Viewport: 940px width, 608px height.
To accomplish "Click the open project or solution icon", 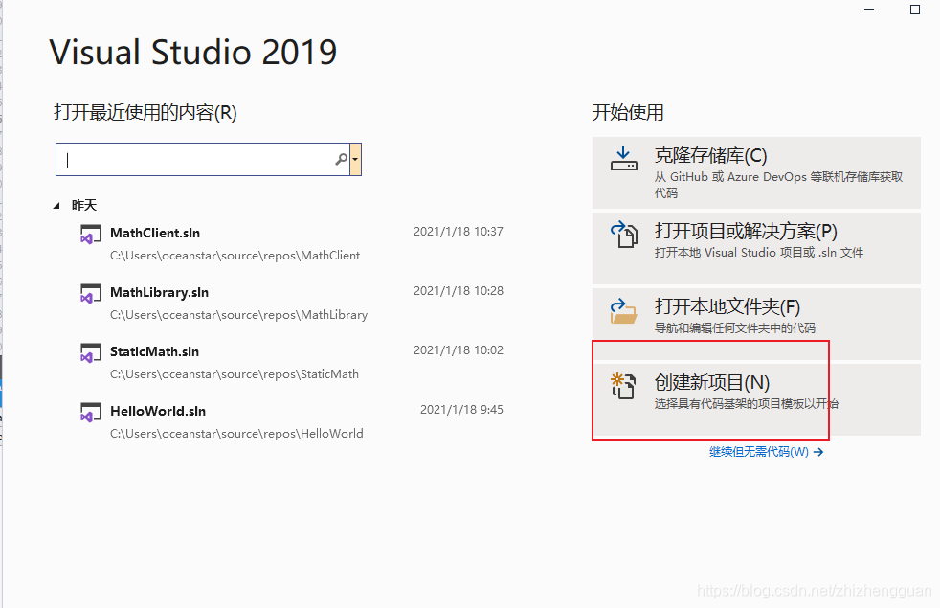I will click(x=623, y=235).
